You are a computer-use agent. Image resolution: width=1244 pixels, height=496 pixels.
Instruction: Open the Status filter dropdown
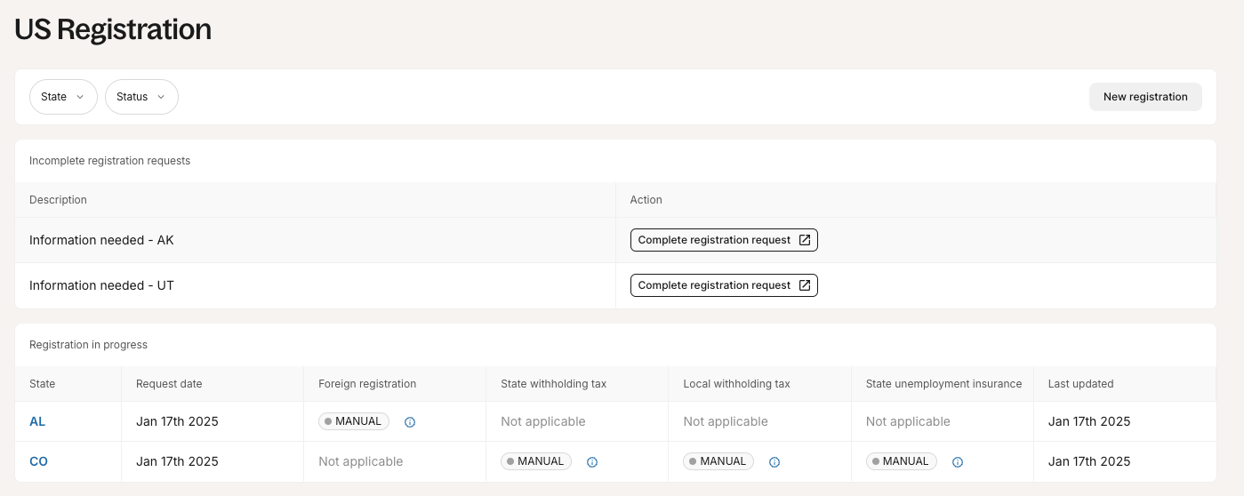141,97
